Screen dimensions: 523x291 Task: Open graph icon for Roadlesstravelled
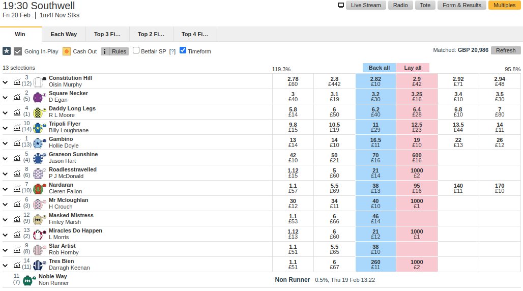[x=17, y=173]
